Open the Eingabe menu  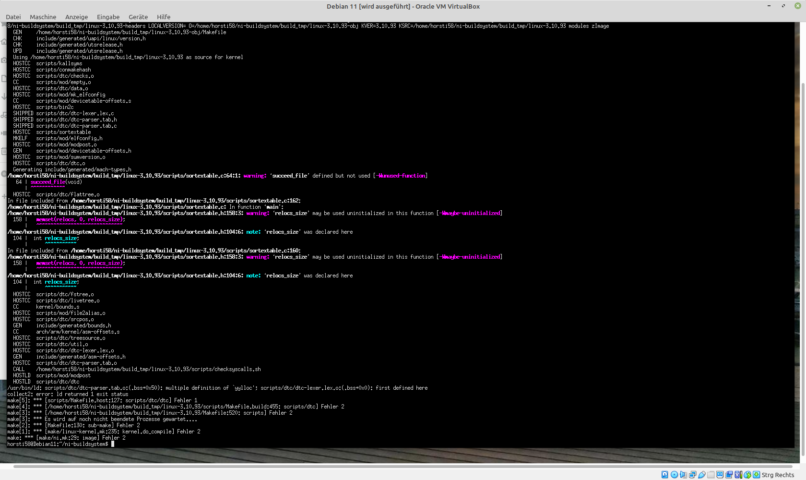[x=108, y=17]
